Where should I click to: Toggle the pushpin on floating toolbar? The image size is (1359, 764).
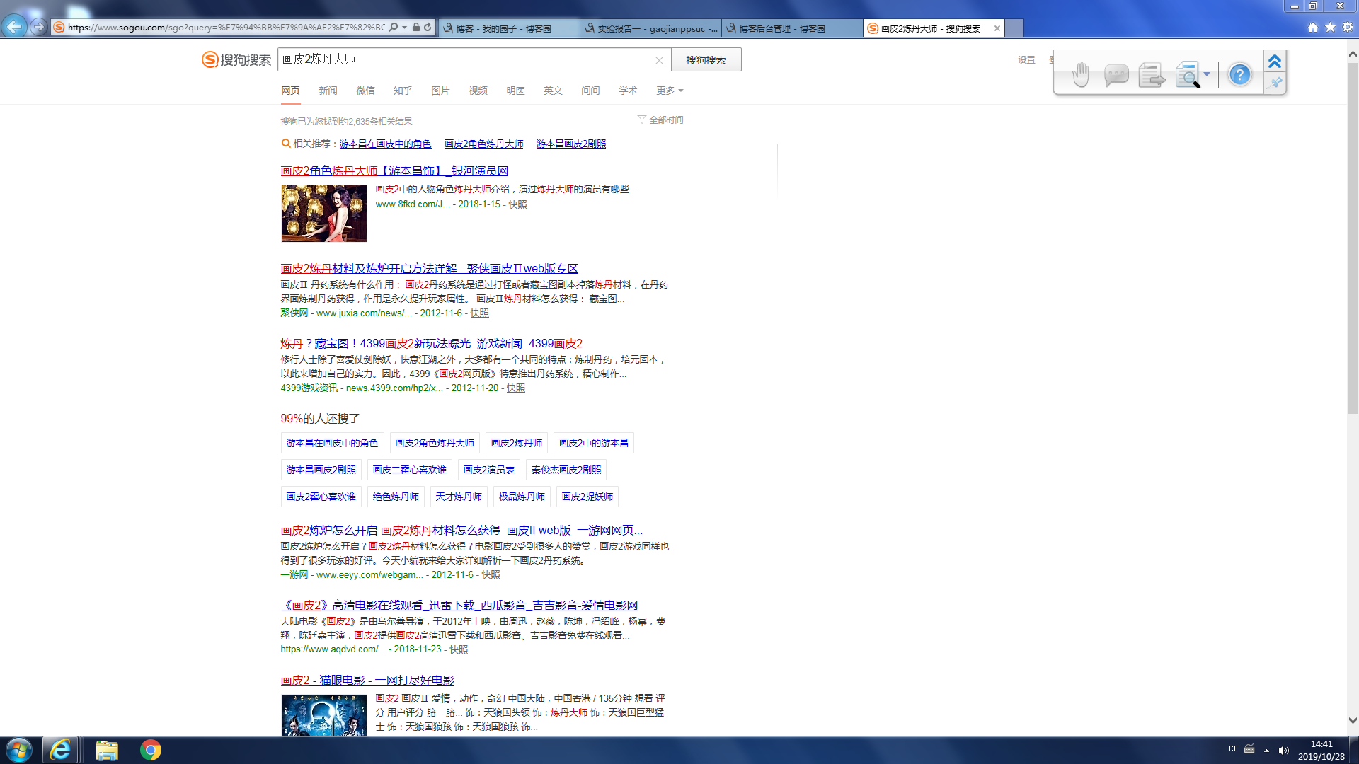[1275, 83]
